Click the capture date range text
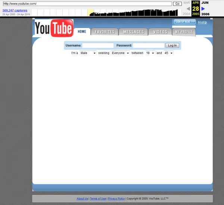The width and height of the screenshot is (224, 205). (16, 14)
